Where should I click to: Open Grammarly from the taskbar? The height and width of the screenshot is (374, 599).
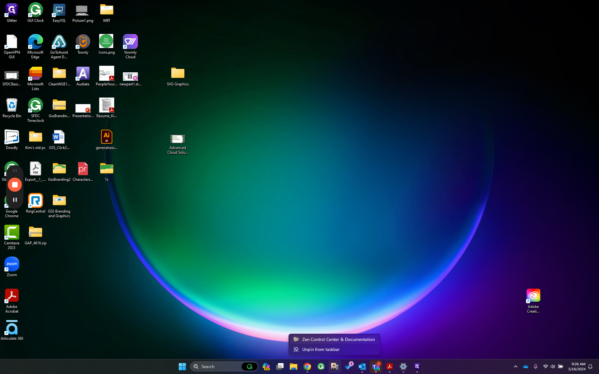[x=321, y=367]
